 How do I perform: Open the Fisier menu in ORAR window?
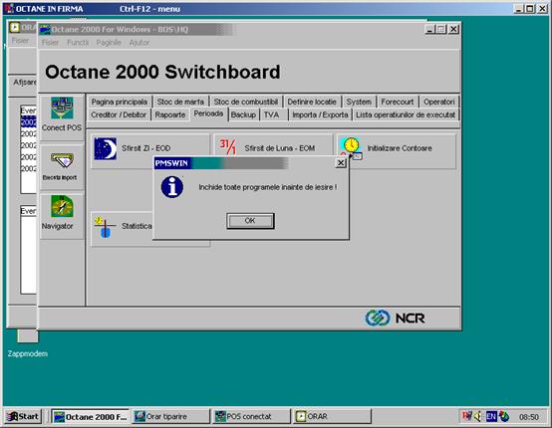20,41
